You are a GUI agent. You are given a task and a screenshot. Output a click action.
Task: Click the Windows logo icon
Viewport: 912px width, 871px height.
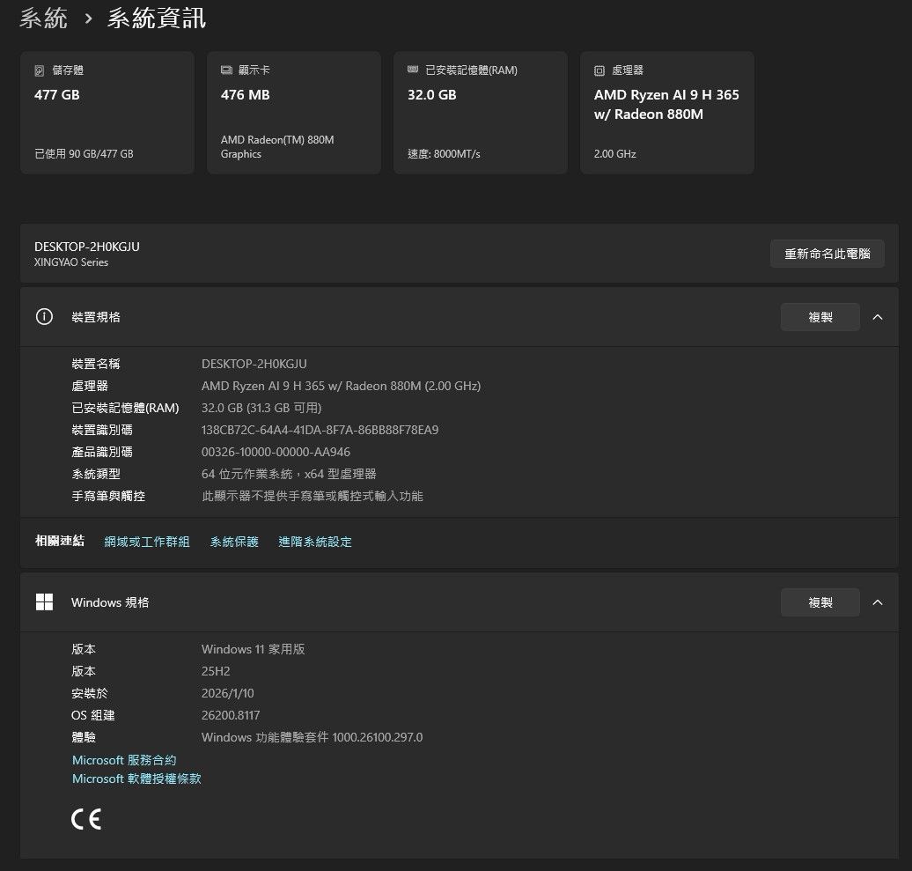[44, 602]
